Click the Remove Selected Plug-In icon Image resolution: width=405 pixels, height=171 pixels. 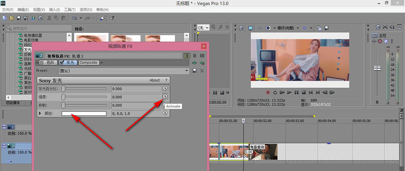pyautogui.click(x=202, y=63)
